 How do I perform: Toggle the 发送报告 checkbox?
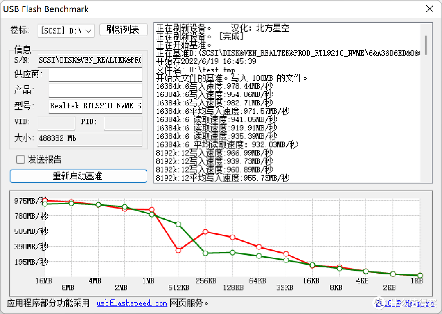coord(20,159)
